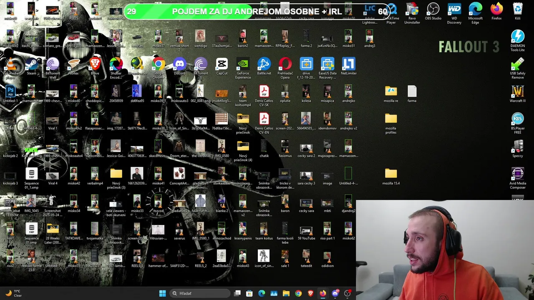Screen dimensions: 534x300
Task: Open the mozilla profiles folder
Action: click(x=391, y=123)
